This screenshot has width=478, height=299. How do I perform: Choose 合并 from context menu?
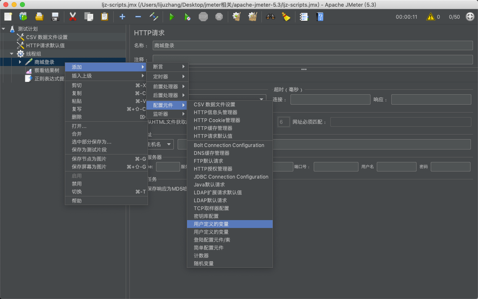[106, 134]
